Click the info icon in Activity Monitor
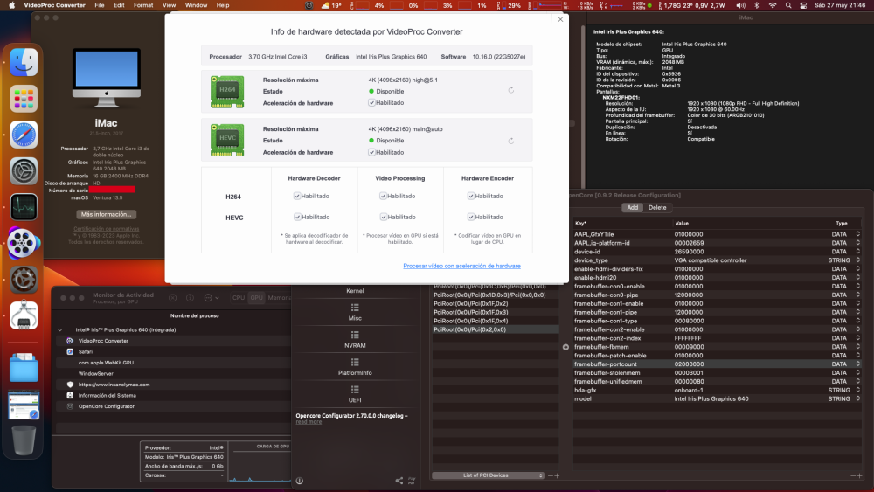This screenshot has height=492, width=874. pos(190,298)
